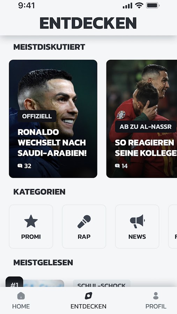Tap 'Ronaldo wechselt nach Saudi-Arabien!' headline
Image resolution: width=177 pixels, height=314 pixels.
point(52,143)
